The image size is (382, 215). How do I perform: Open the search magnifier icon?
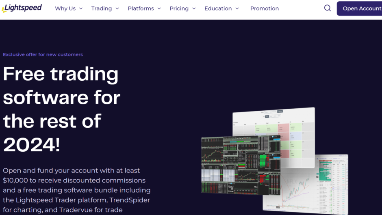click(x=327, y=8)
